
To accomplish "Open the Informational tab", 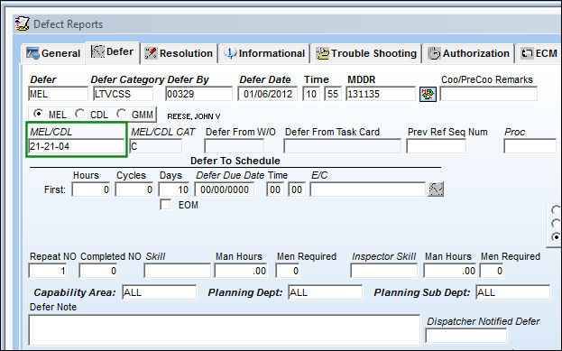I will coord(264,53).
